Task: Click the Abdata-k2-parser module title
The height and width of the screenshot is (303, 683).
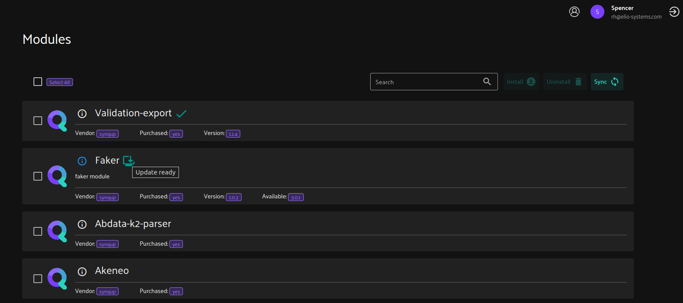Action: click(x=133, y=224)
